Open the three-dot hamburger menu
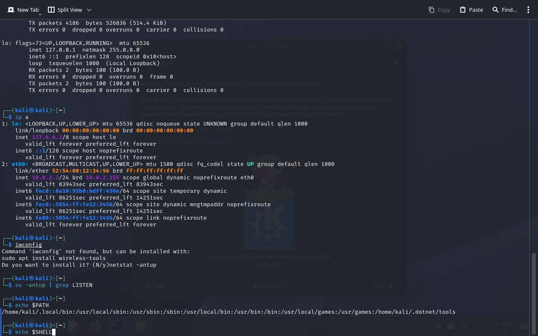 point(528,10)
